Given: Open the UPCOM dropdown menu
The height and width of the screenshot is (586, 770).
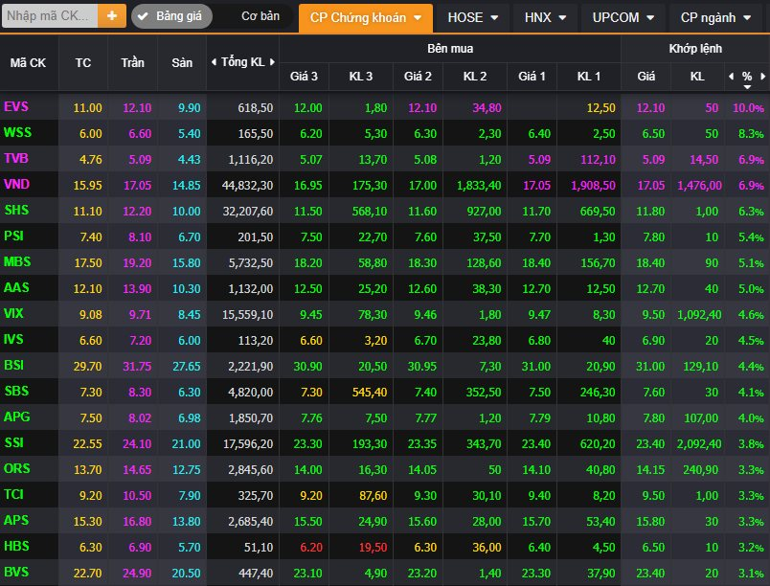Looking at the screenshot, I should coord(623,17).
